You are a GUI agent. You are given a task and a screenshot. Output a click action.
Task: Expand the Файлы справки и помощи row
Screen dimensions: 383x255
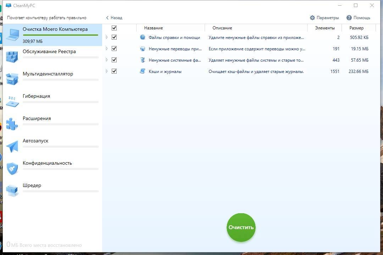(107, 37)
